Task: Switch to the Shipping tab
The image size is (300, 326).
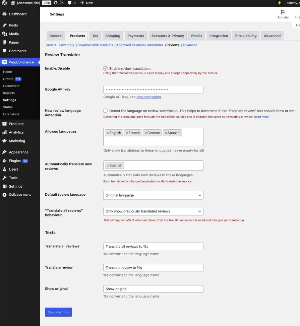Action: 113,36
